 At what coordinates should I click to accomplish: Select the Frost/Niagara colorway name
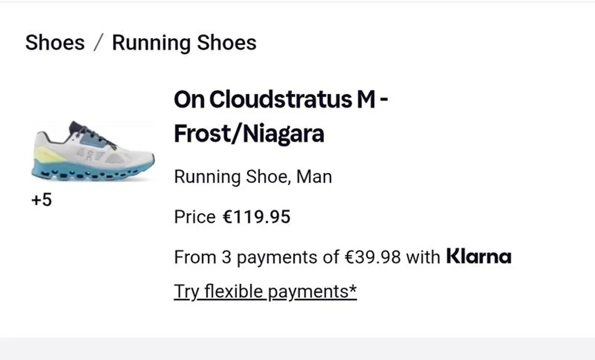tap(249, 133)
